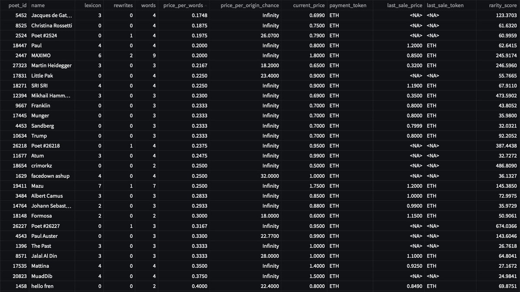520x292 pixels.
Task: Click the 0.3750 price_per_words cell
Action: [184, 276]
